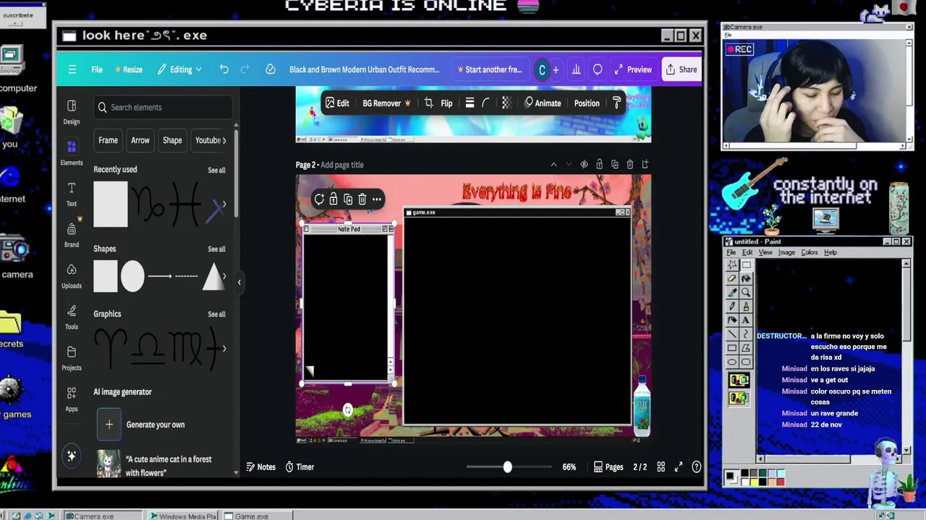The image size is (926, 520).
Task: Click the Animate button
Action: pos(543,103)
